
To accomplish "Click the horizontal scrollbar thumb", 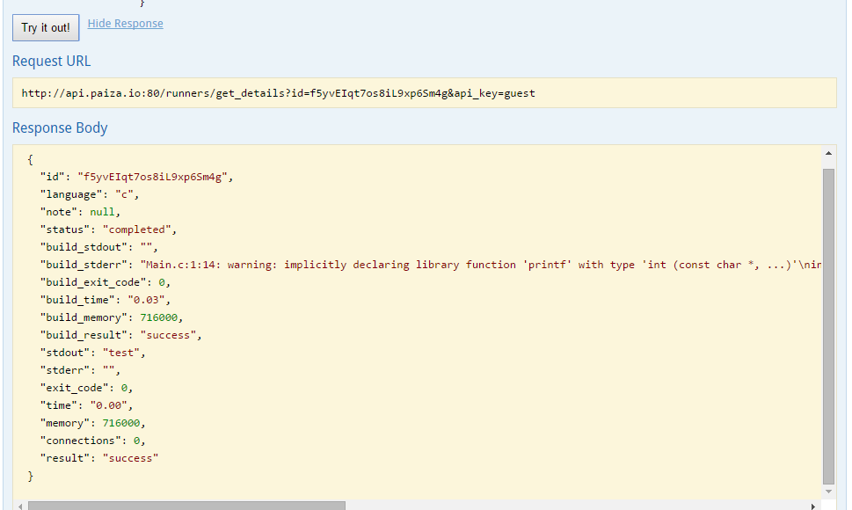I will point(186,506).
